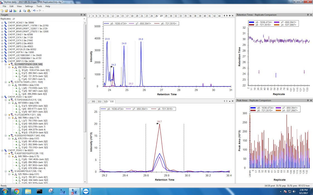The height and width of the screenshot is (195, 313).
Task: Click the 25.8 peak label in the chromatogram
Action: pyautogui.click(x=141, y=39)
